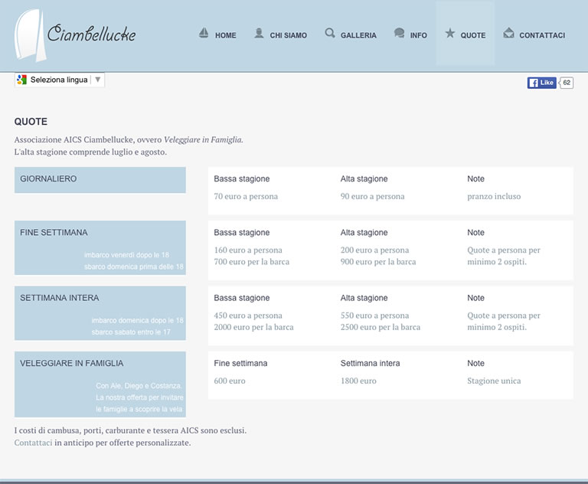
Task: Click the 'Fine settimana' column header
Action: tap(240, 363)
